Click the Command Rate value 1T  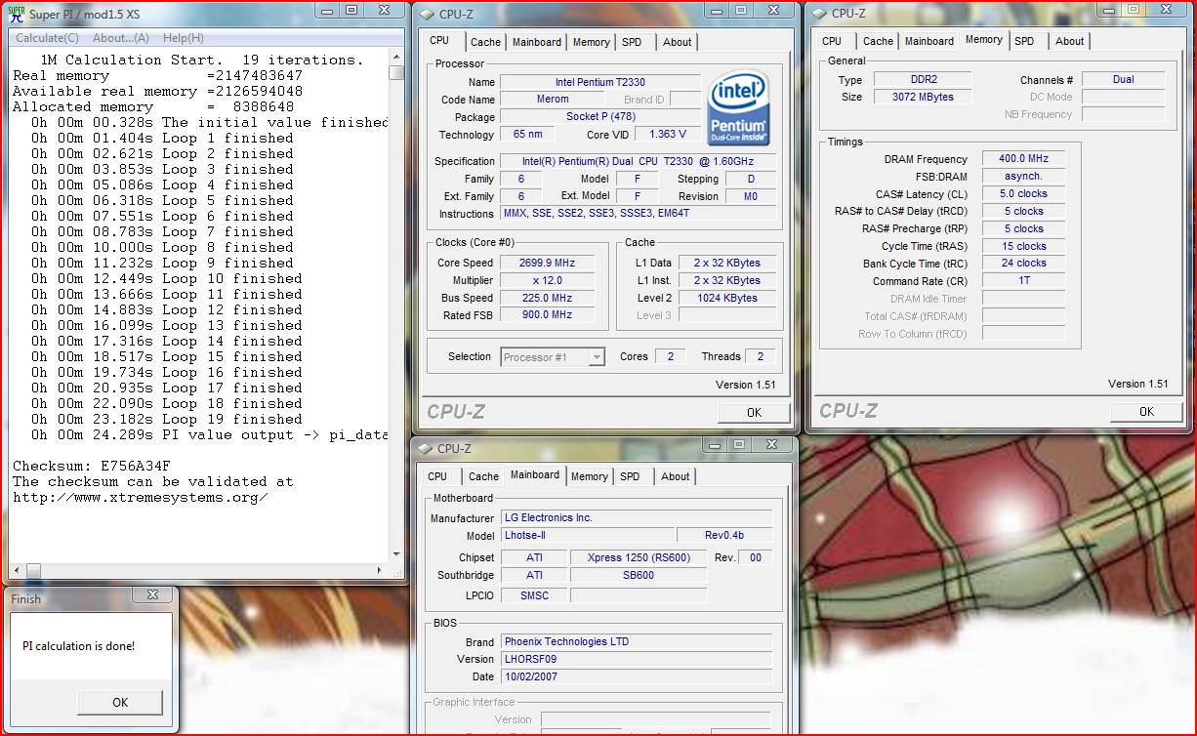[1023, 280]
